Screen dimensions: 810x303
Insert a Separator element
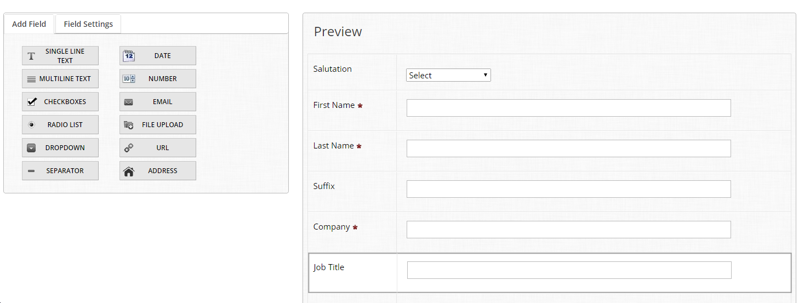click(60, 171)
